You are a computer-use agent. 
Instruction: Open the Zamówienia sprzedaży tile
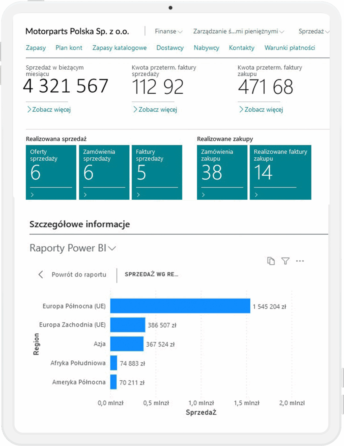point(104,172)
